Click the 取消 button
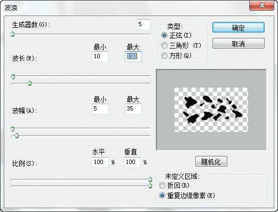The image size is (278, 212). point(239,43)
